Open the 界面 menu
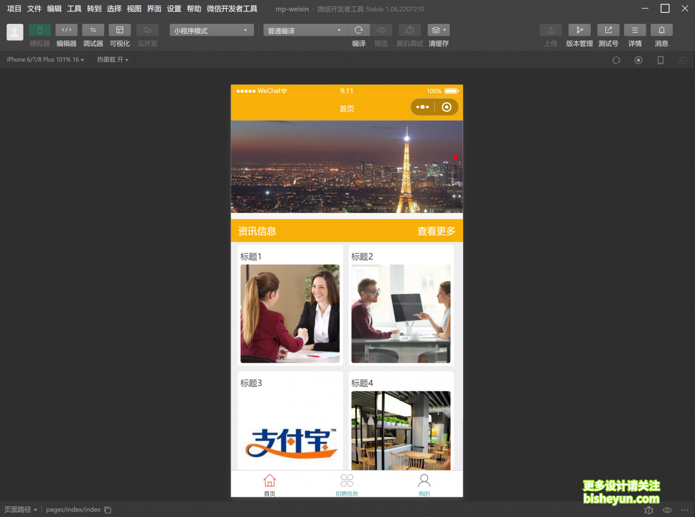 pos(154,8)
